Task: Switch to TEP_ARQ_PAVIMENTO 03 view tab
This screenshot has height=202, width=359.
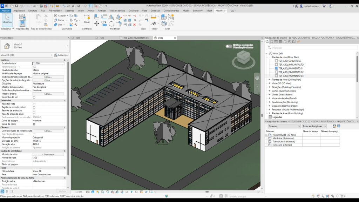Action: [136, 38]
